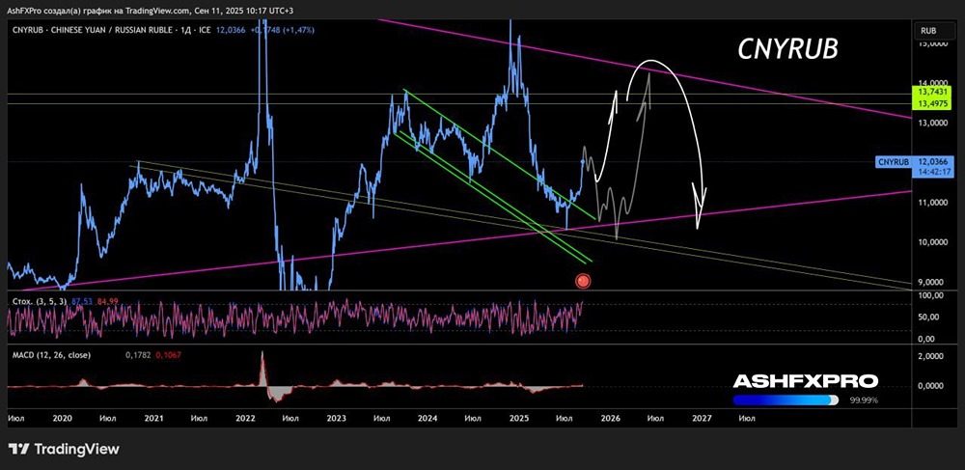Image resolution: width=965 pixels, height=470 pixels.
Task: Click the 14,0000 price axis label
Action: pos(933,82)
